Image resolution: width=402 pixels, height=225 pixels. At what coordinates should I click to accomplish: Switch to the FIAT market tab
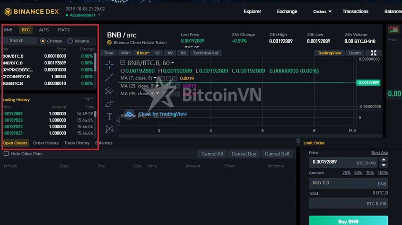click(x=64, y=30)
